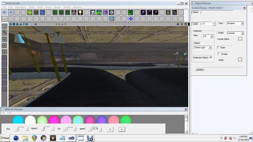Image resolution: width=253 pixels, height=142 pixels.
Task: Select the cyan material sphere
Action: (x=19, y=120)
